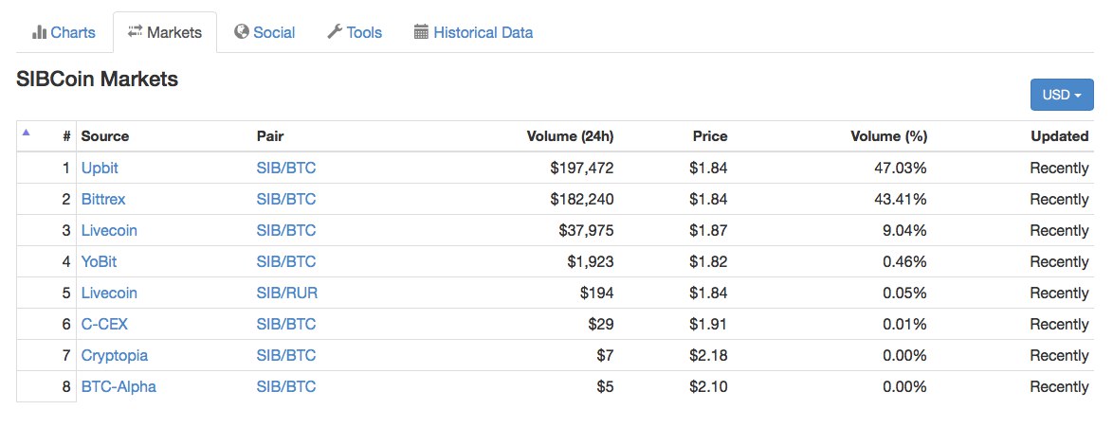
Task: Click the bar chart icon beside Charts
Action: pyautogui.click(x=39, y=32)
